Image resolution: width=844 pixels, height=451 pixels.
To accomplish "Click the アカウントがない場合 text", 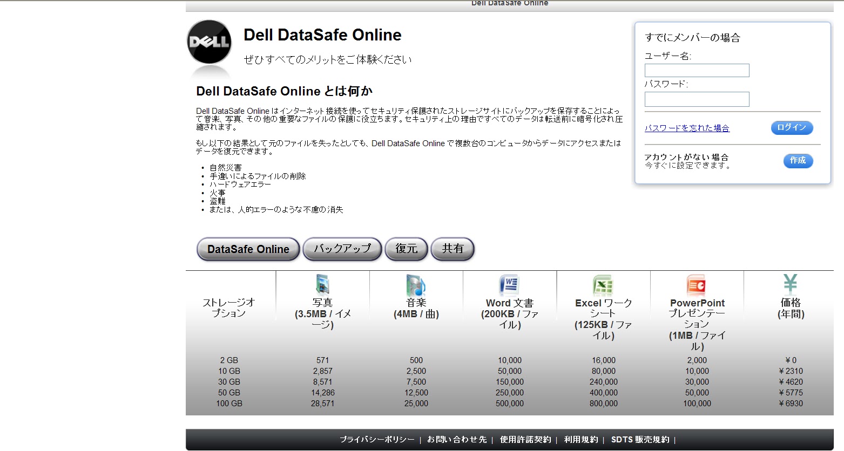I will pos(686,157).
